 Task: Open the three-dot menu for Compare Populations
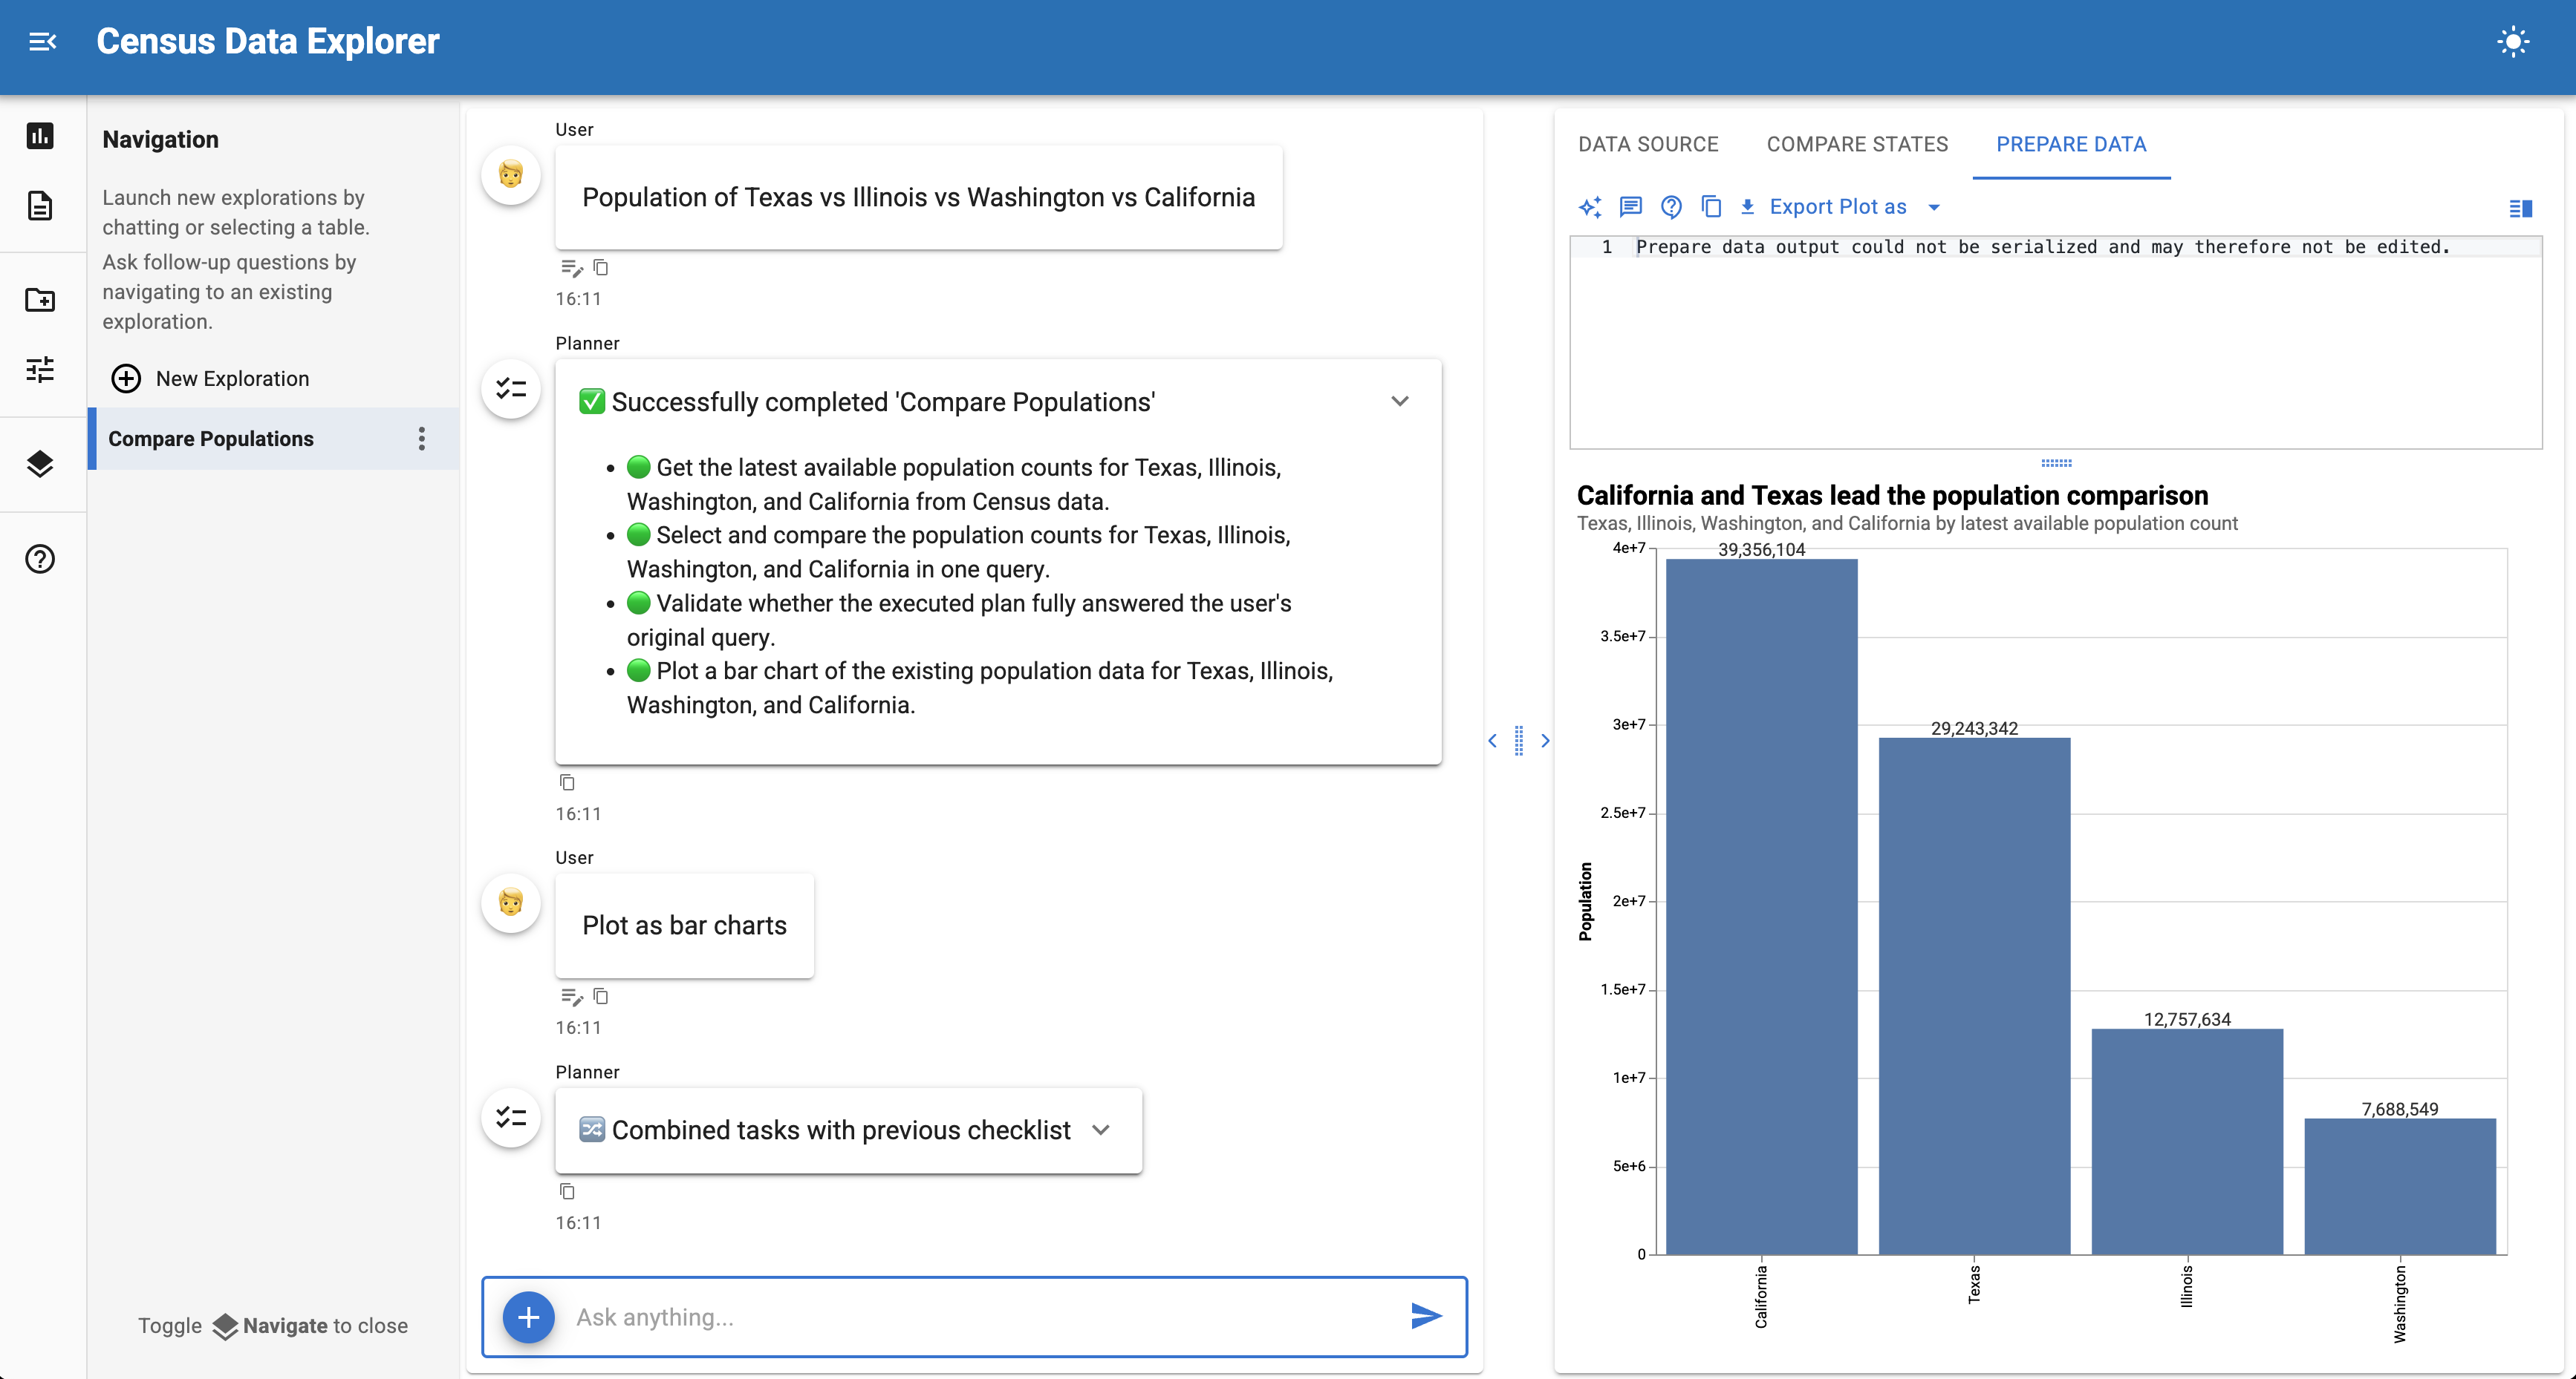[x=421, y=439]
